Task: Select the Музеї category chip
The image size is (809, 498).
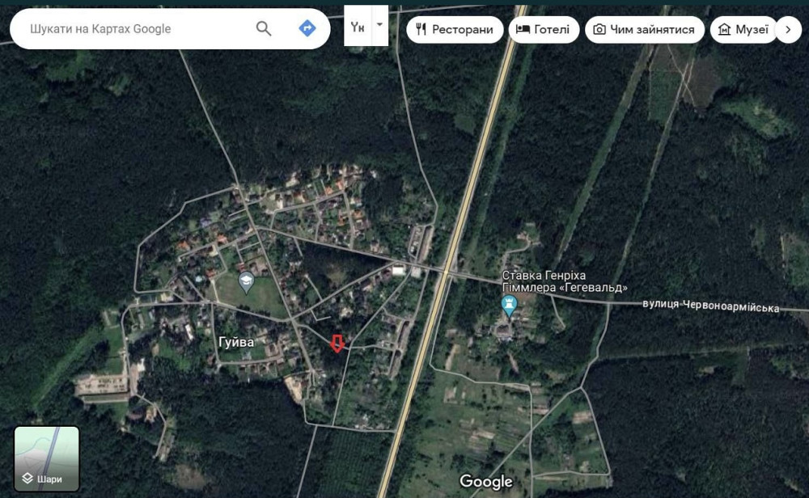Action: tap(743, 29)
